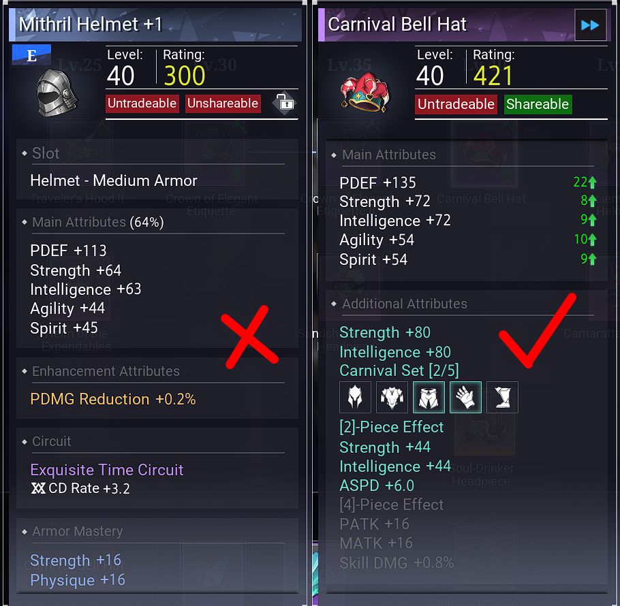The height and width of the screenshot is (606, 620).
Task: Select the Carnival Set chest armor icon
Action: point(392,397)
